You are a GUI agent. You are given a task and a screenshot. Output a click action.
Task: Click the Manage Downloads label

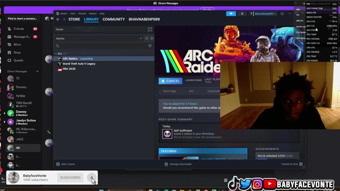181,164
